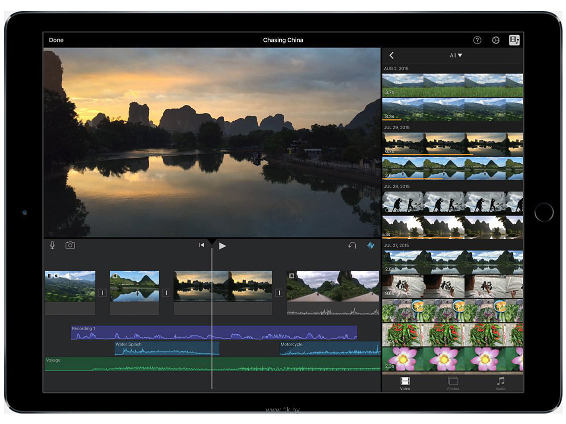The width and height of the screenshot is (566, 424).
Task: Tap the microphone voiceover icon
Action: tap(52, 245)
